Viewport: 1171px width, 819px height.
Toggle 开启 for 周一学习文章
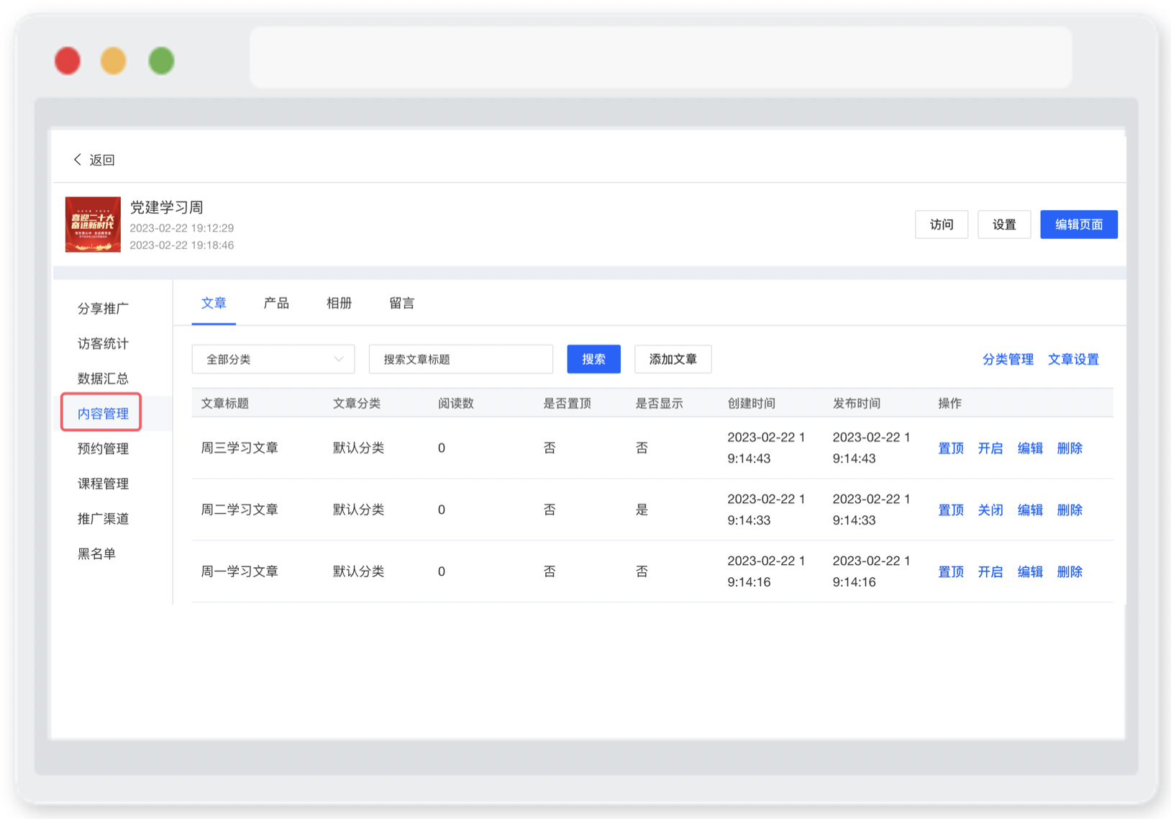click(990, 572)
